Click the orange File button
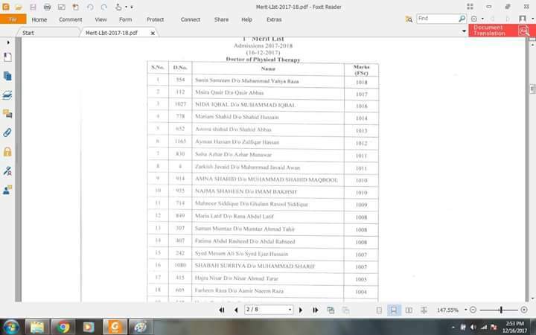The image size is (536, 335). click(x=13, y=19)
